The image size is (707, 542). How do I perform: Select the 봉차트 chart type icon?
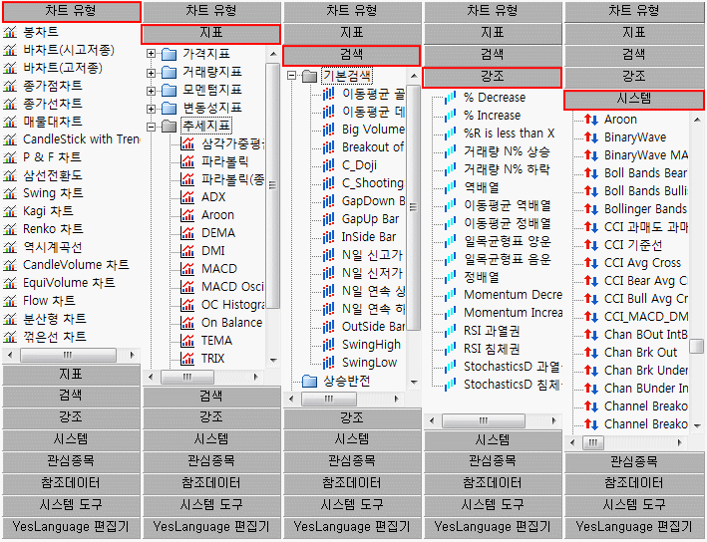pyautogui.click(x=10, y=32)
